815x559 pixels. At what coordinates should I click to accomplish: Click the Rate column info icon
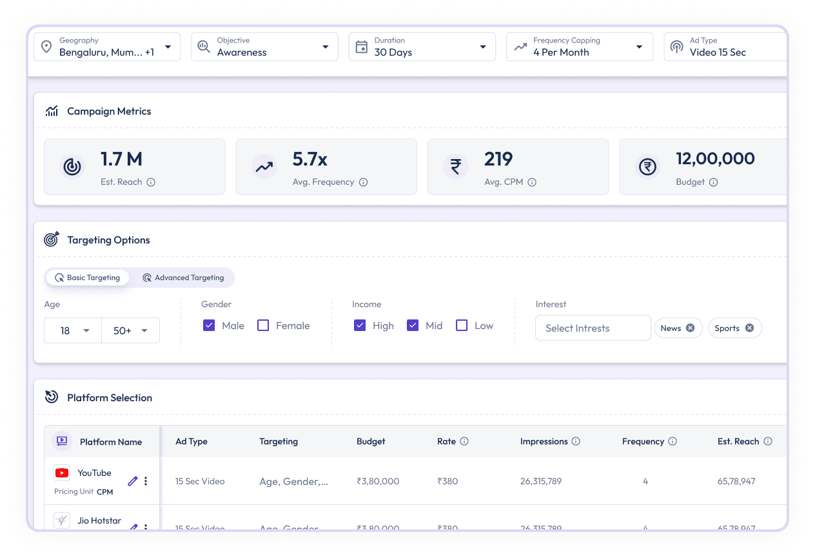(464, 442)
